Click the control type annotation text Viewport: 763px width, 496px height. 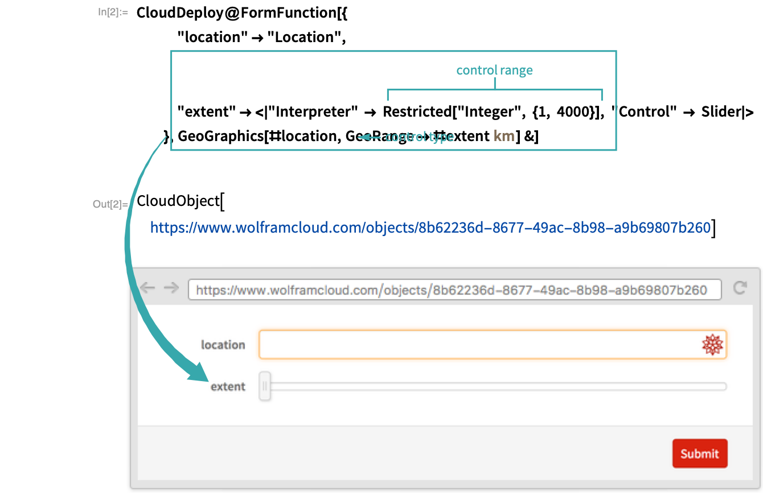(x=419, y=137)
